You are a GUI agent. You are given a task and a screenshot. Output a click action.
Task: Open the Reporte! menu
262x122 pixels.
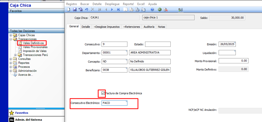tap(128, 4)
